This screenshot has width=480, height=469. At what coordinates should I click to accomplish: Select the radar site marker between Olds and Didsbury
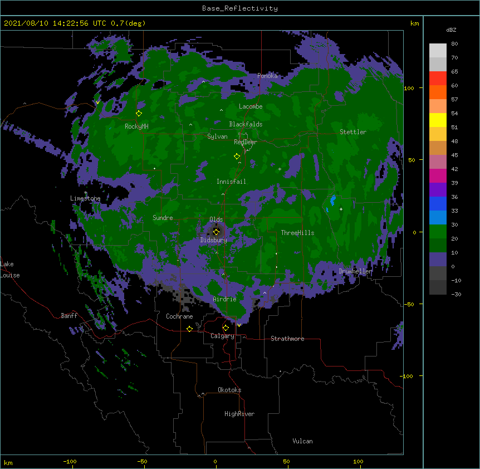pyautogui.click(x=216, y=232)
